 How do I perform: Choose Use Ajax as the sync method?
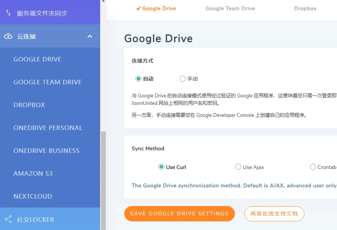coord(239,167)
